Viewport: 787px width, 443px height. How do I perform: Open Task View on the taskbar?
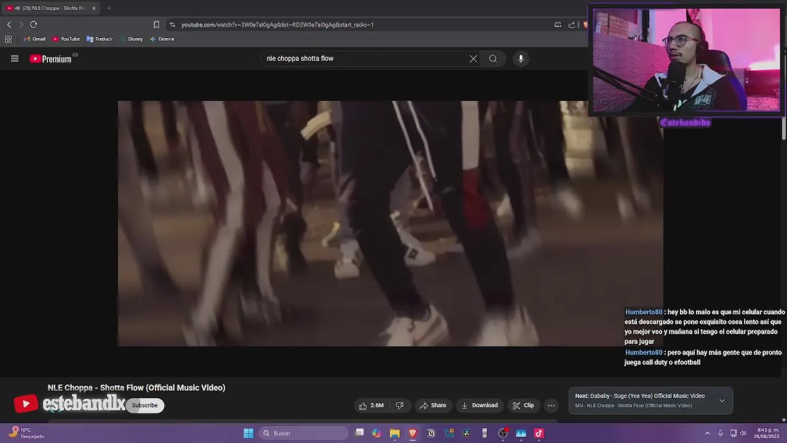pos(360,433)
